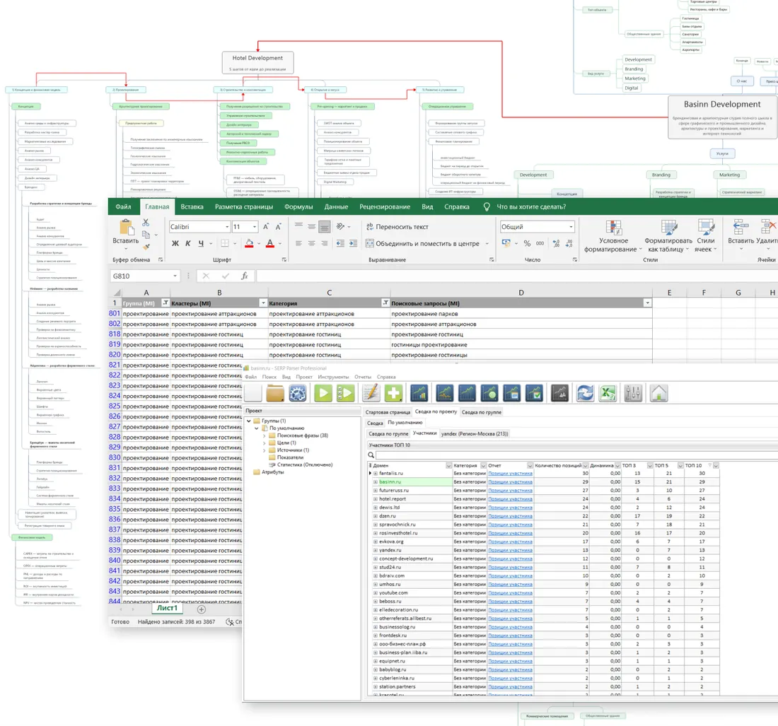The height and width of the screenshot is (726, 778).
Task: Open filter dropdown on 'Кластеры (MI)' column
Action: pos(263,303)
